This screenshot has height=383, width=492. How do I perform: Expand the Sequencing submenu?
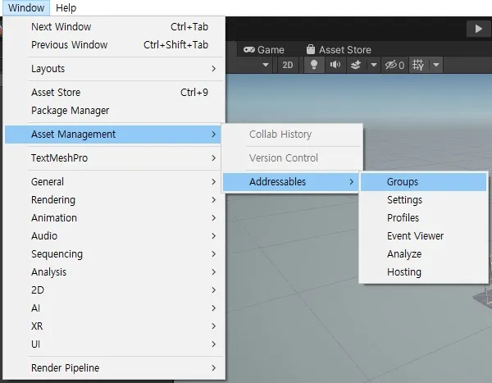tap(114, 254)
